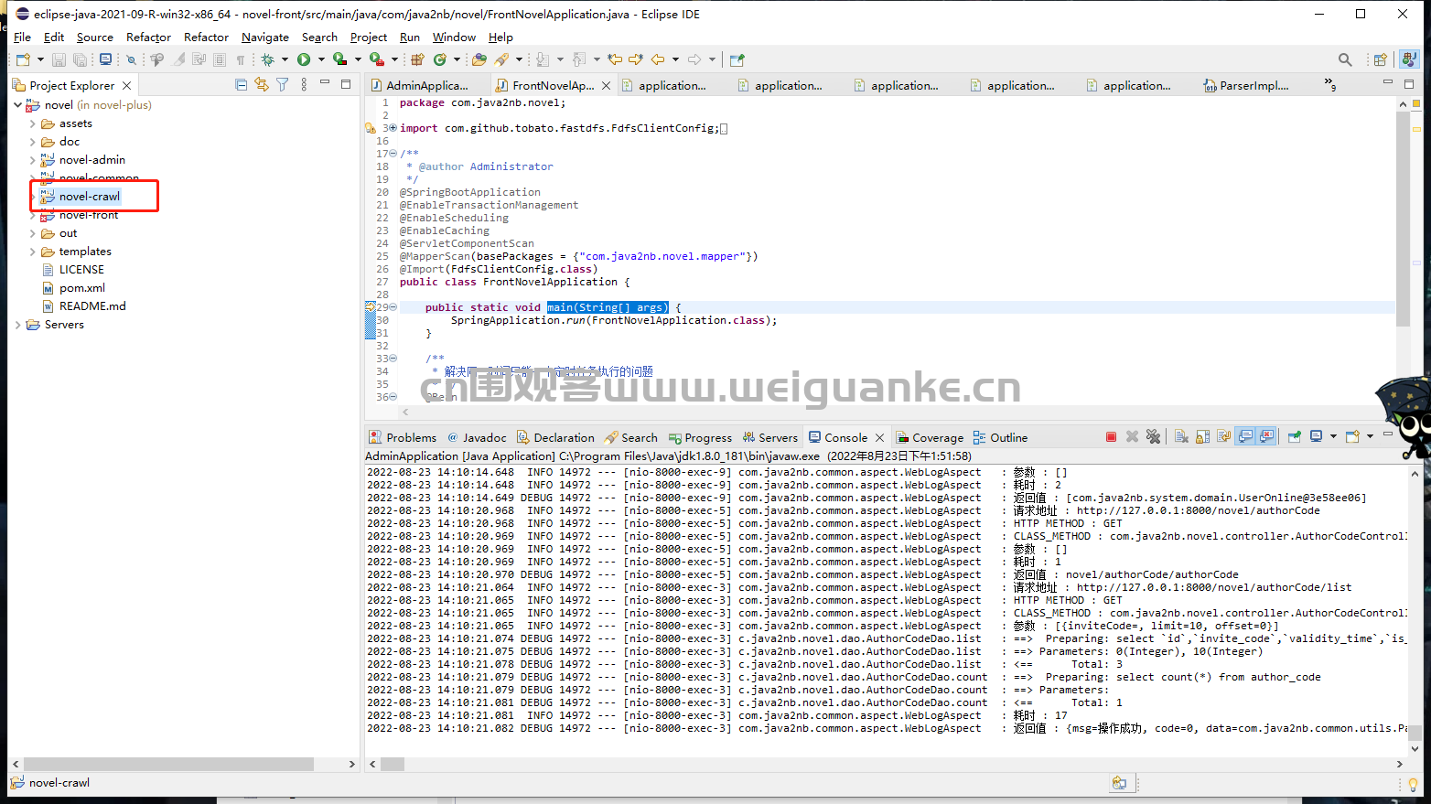Pin the console view
The height and width of the screenshot is (804, 1431).
1295,437
